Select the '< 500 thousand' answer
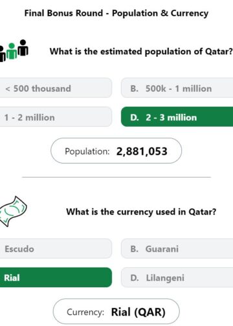Viewport: 233px width, 326px height. click(x=56, y=88)
